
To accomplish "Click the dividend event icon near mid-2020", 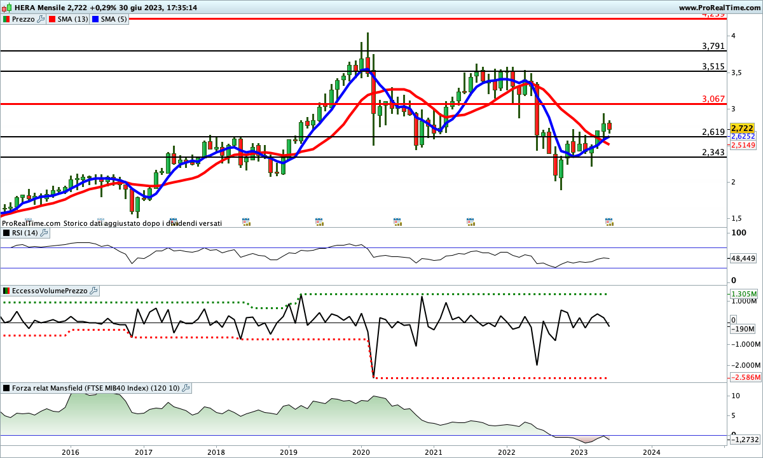I will coord(397,222).
